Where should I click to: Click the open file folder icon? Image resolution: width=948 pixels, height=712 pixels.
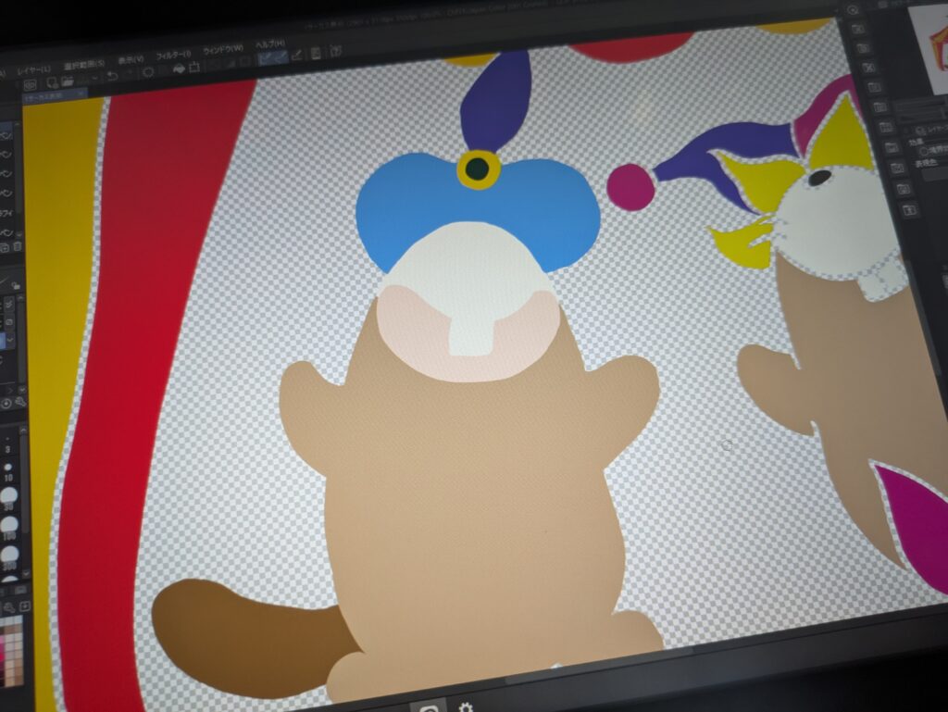click(x=67, y=81)
